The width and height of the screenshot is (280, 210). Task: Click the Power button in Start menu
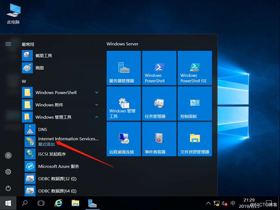[x=8, y=188]
